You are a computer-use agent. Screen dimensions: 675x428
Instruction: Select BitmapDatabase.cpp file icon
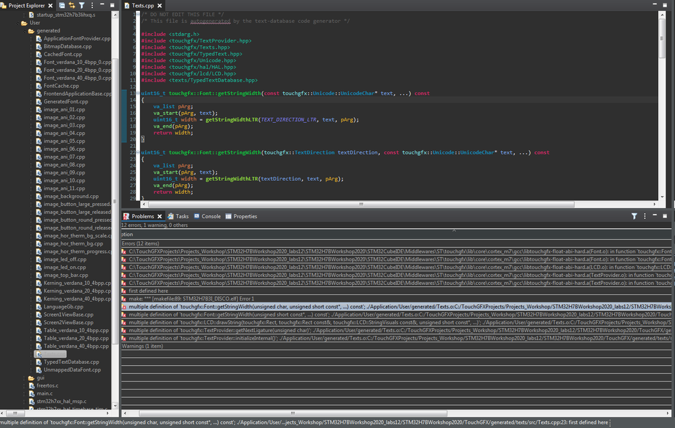point(39,47)
